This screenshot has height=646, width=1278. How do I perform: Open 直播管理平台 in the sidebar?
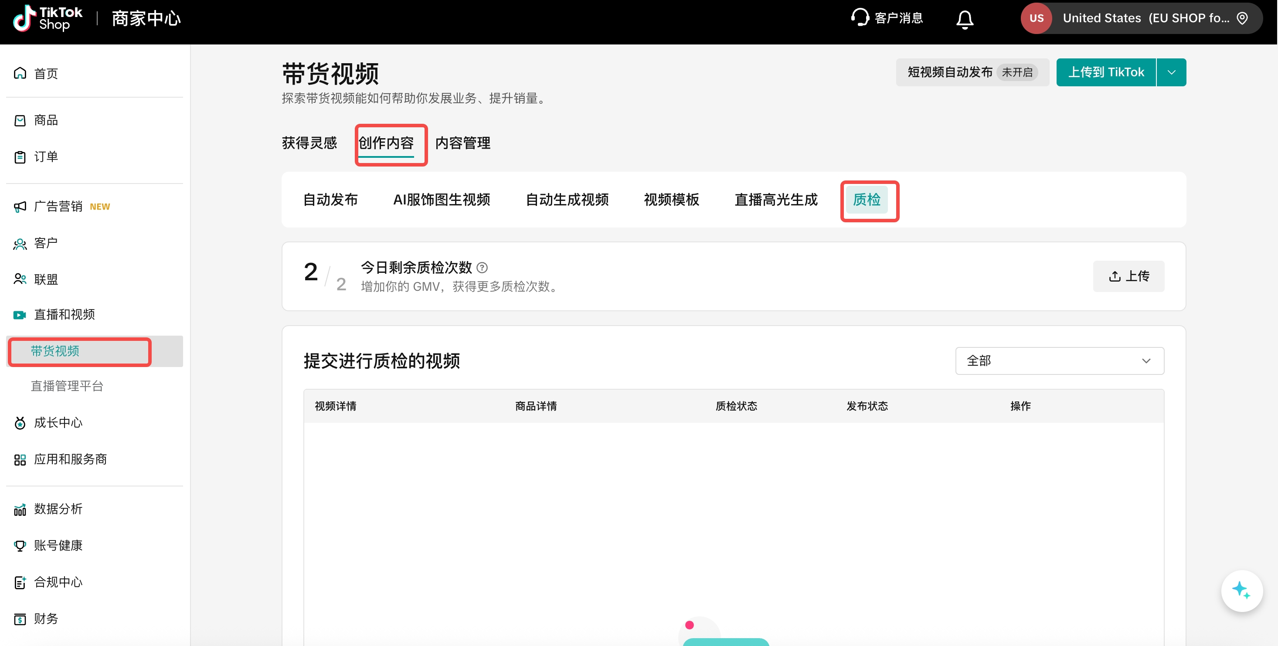pos(67,386)
